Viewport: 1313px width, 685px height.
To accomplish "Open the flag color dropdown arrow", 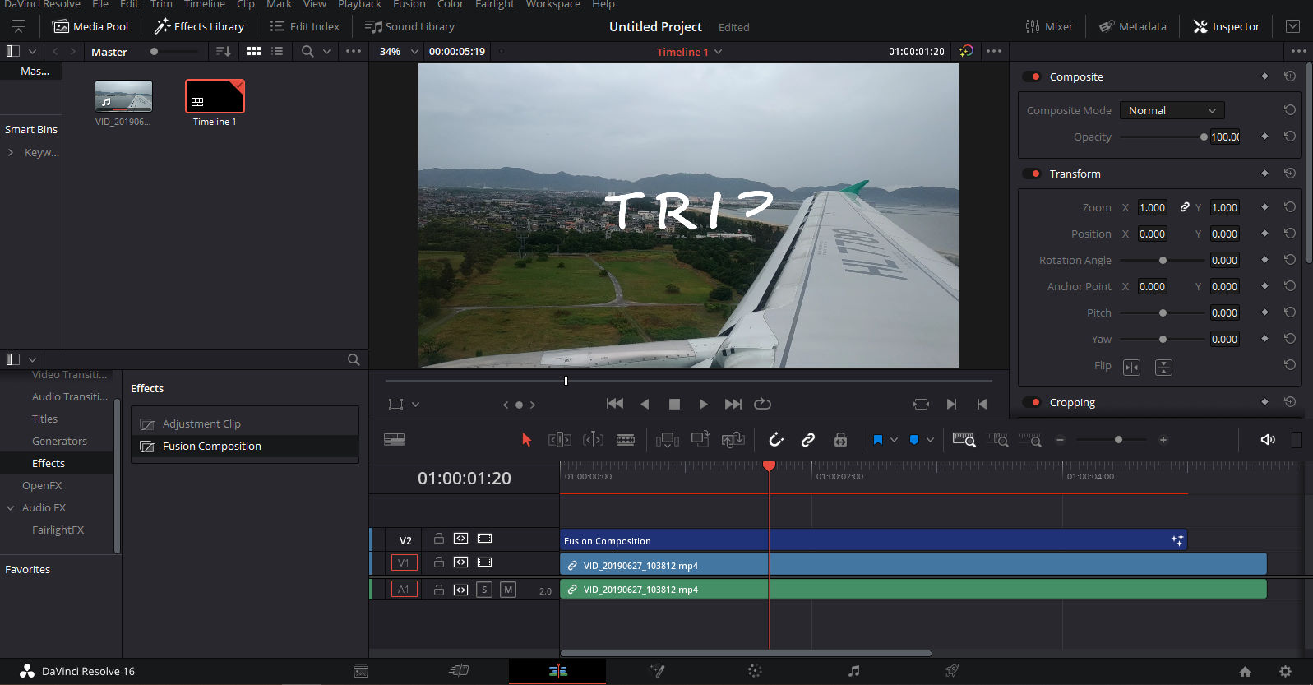I will (x=894, y=440).
